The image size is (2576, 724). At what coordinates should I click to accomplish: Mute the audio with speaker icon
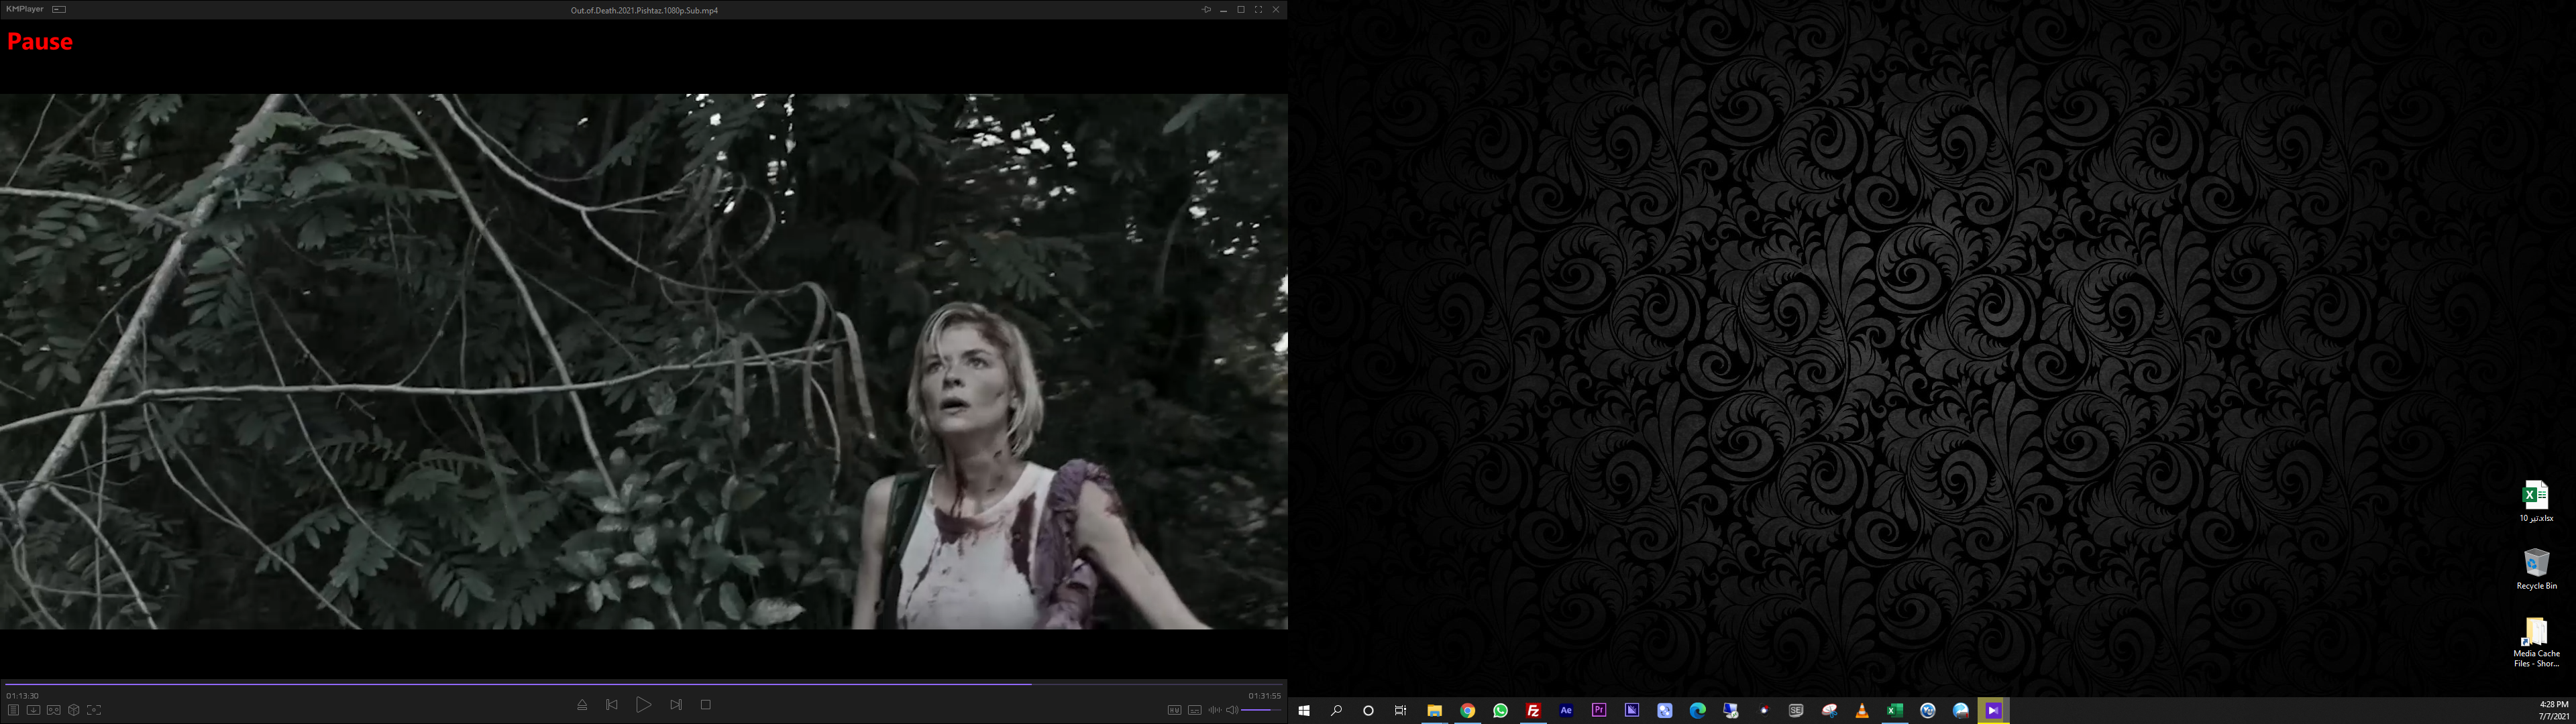tap(1232, 710)
